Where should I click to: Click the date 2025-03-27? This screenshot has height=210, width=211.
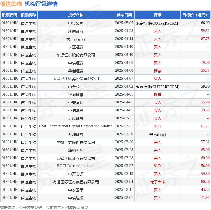point(124,166)
